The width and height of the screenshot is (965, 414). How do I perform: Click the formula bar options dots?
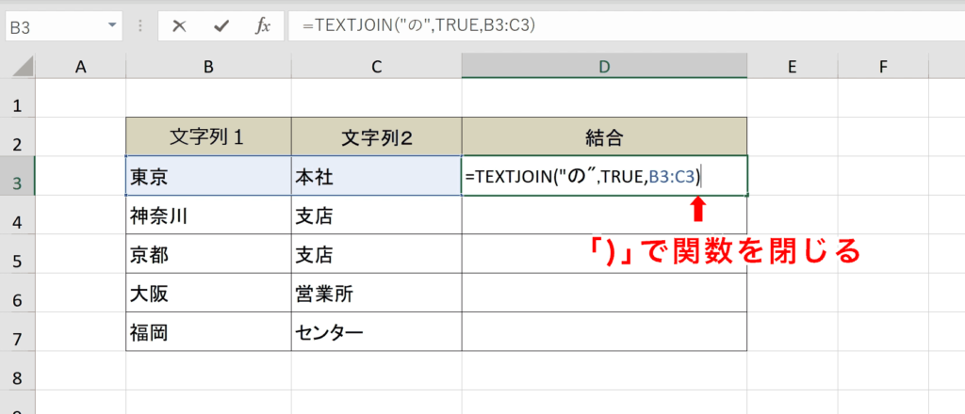coord(141,26)
